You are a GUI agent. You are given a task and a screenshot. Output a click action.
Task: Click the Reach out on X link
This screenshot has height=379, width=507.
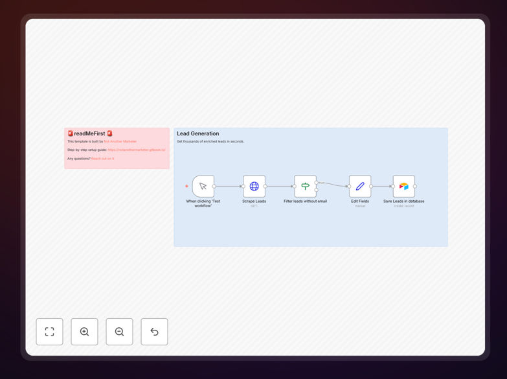pyautogui.click(x=102, y=159)
